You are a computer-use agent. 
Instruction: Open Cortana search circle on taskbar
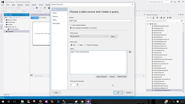[9, 101]
